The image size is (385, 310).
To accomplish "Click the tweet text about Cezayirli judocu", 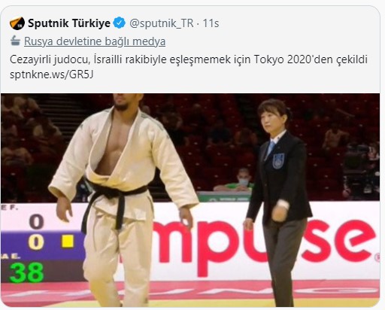I will 189,59.
